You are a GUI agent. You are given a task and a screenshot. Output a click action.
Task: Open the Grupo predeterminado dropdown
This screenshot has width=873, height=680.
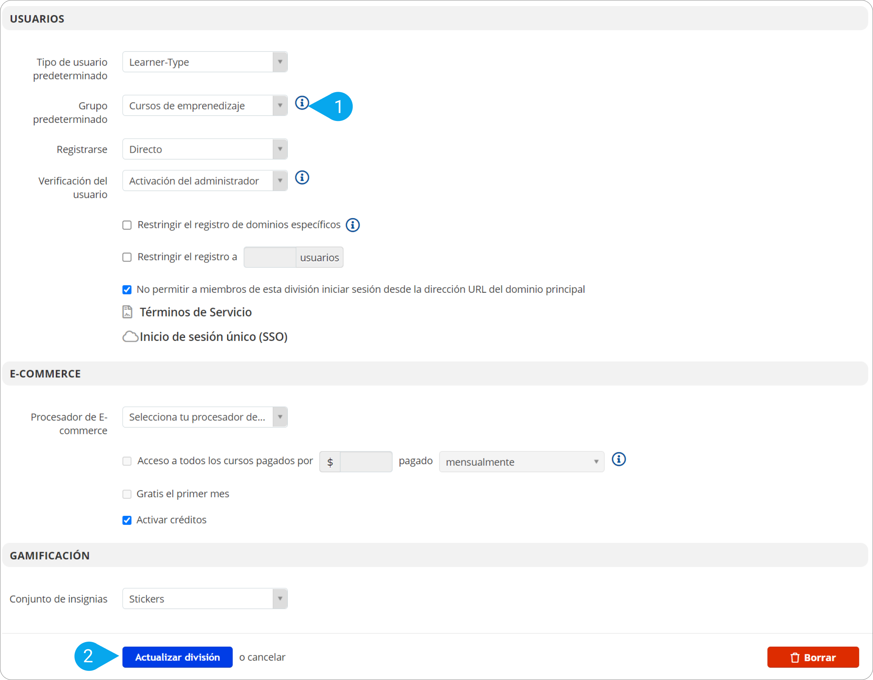pos(205,105)
